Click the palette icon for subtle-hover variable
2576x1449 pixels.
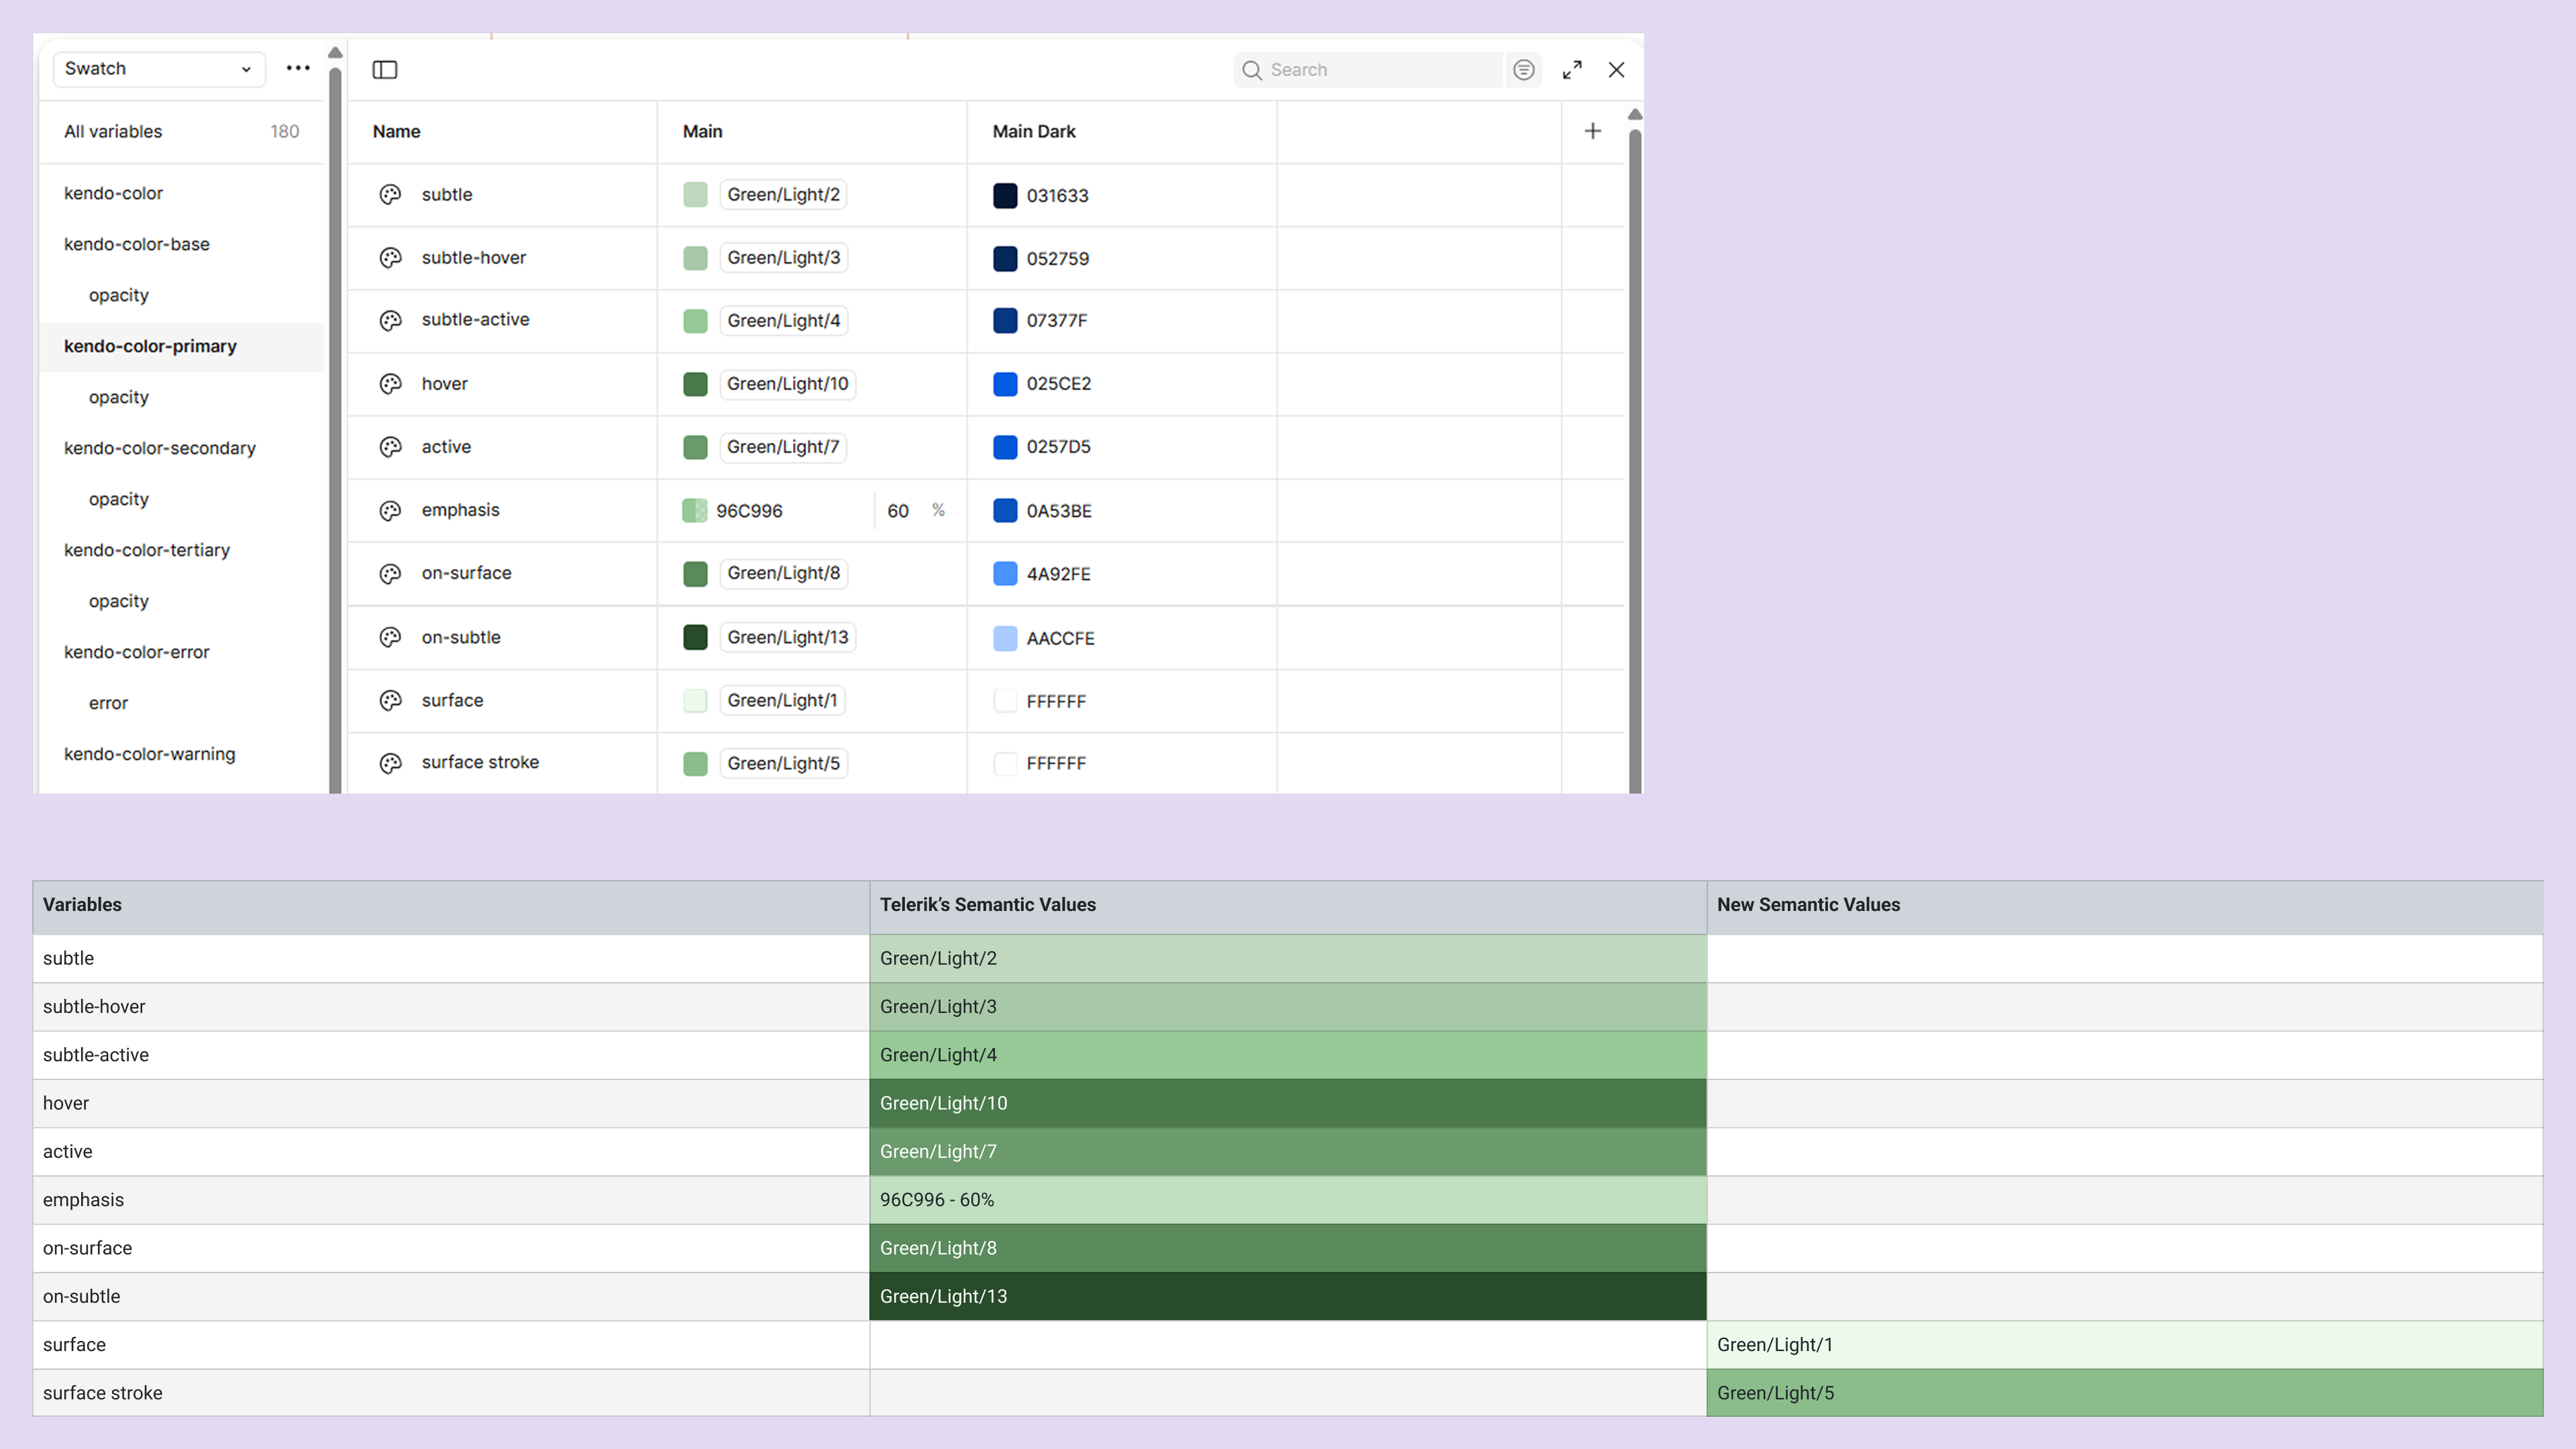pyautogui.click(x=390, y=257)
